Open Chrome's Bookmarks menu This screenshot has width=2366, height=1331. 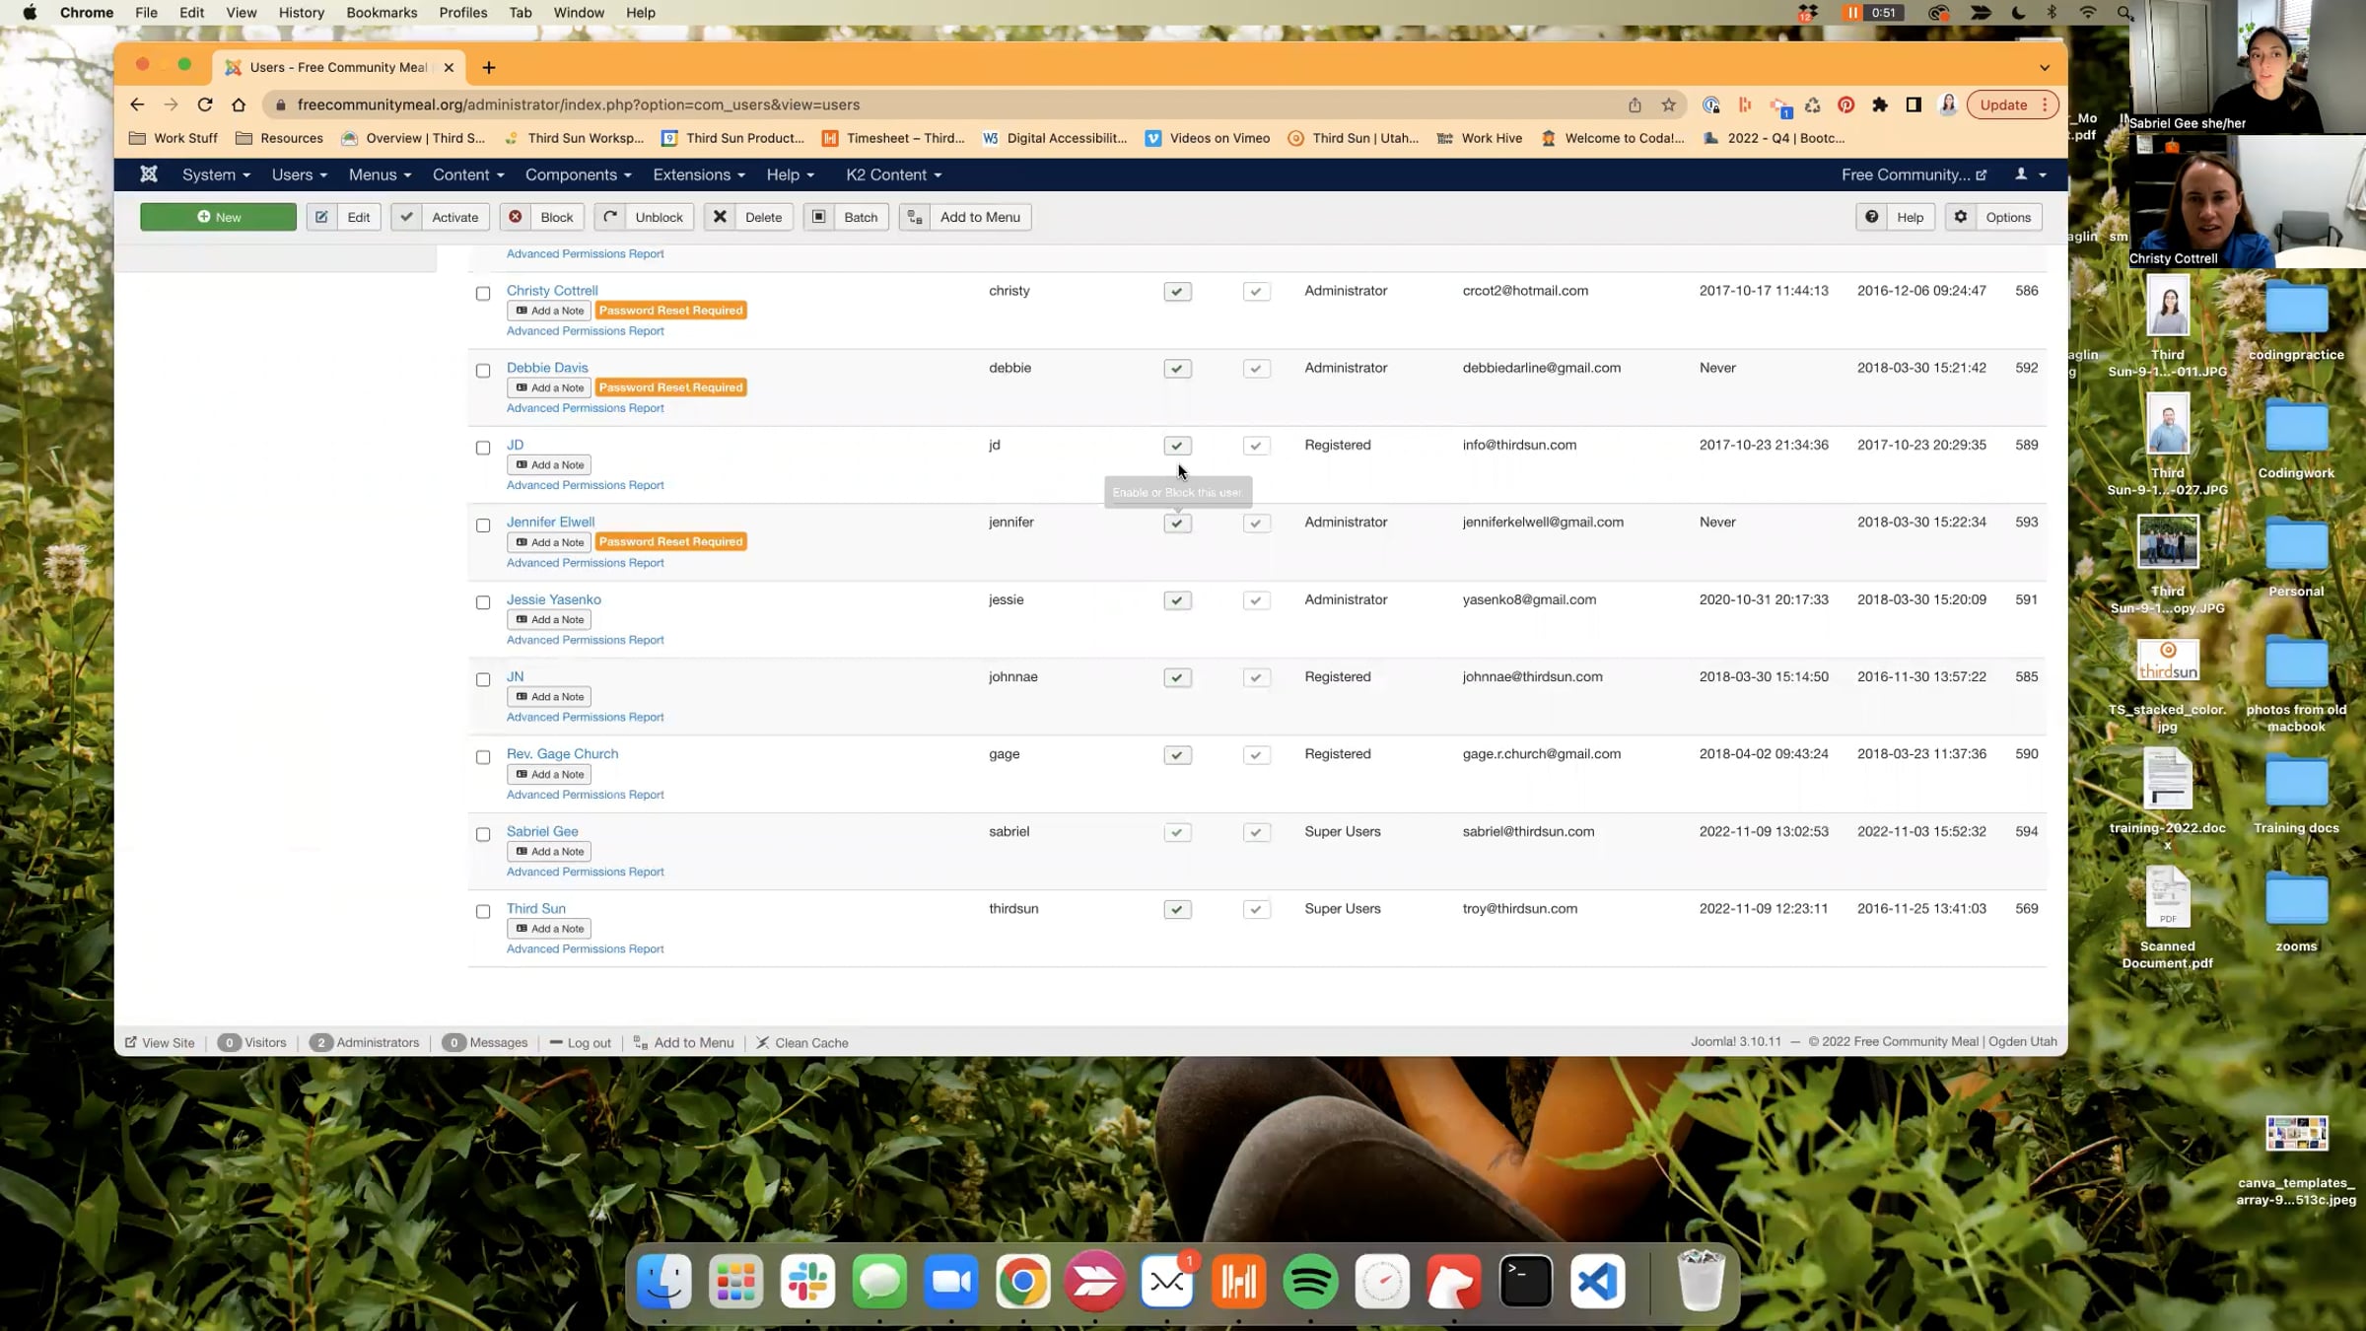point(381,13)
